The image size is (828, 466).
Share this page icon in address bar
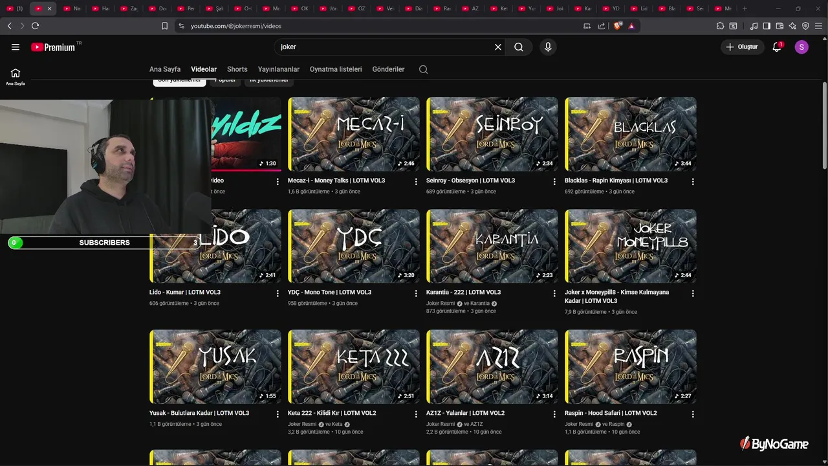[x=602, y=26]
